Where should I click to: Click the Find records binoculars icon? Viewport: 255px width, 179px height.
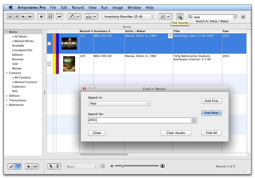coord(179,17)
